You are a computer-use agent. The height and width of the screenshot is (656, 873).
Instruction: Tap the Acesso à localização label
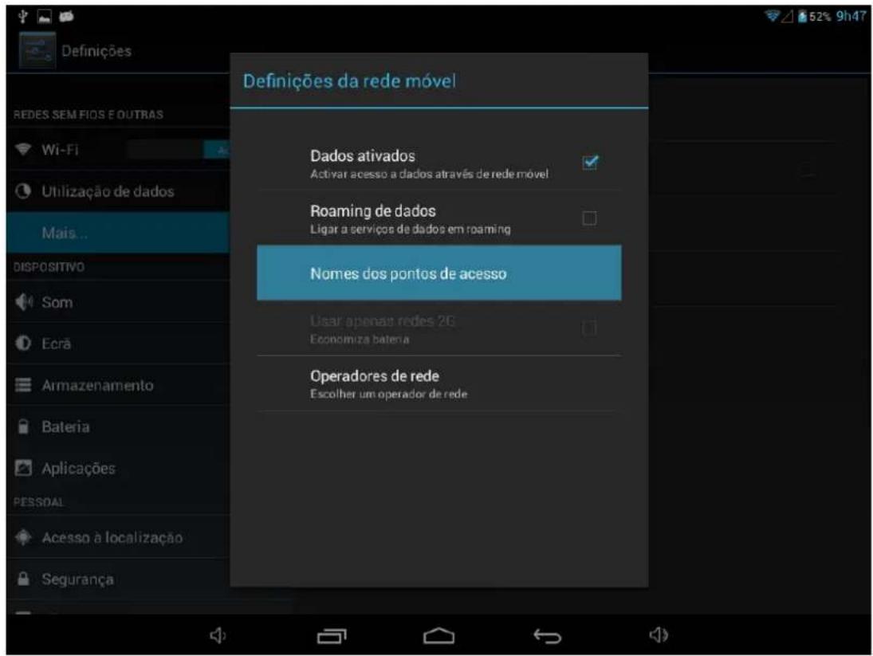click(x=112, y=537)
